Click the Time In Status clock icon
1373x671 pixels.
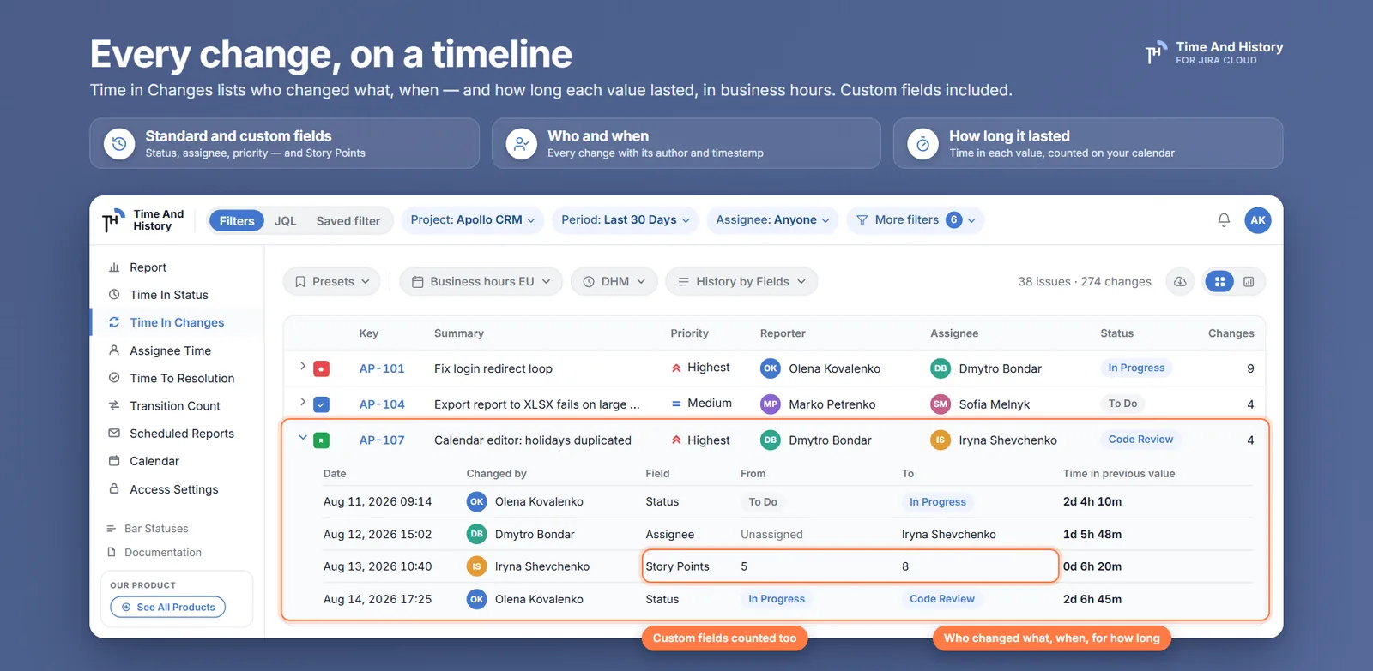[114, 294]
